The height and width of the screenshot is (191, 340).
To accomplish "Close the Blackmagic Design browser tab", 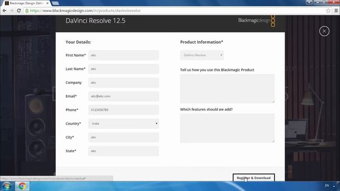I will point(47,3).
